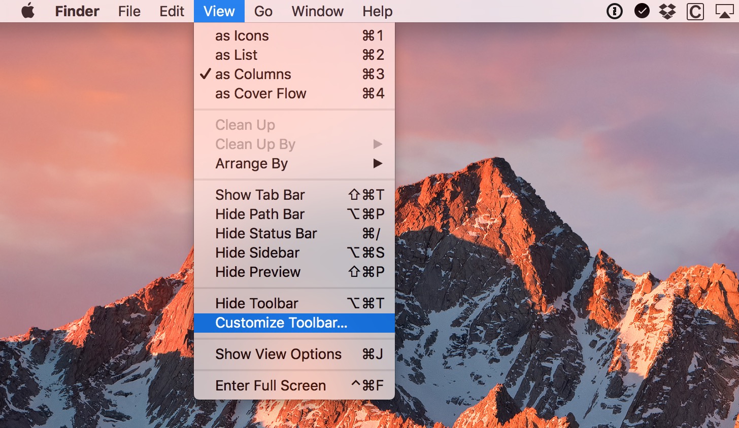This screenshot has height=428, width=739.
Task: Choose Show View Options
Action: (x=294, y=354)
